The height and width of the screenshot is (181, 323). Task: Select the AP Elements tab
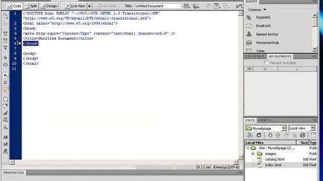(x=280, y=56)
